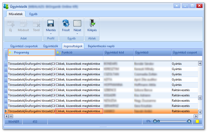This screenshot has height=132, width=207.
Task: Click the Mentés floppy disk icon
Action: (x=51, y=23)
